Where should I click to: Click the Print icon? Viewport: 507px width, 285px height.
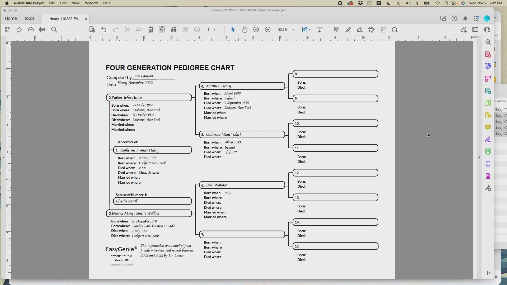pyautogui.click(x=42, y=30)
